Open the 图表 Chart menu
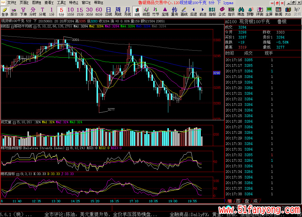302x217 pixels. click(x=36, y=3)
